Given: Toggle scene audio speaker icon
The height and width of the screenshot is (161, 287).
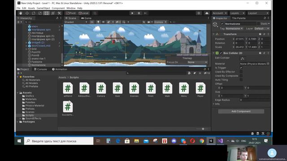Looking at the screenshot, I should [x=104, y=22].
